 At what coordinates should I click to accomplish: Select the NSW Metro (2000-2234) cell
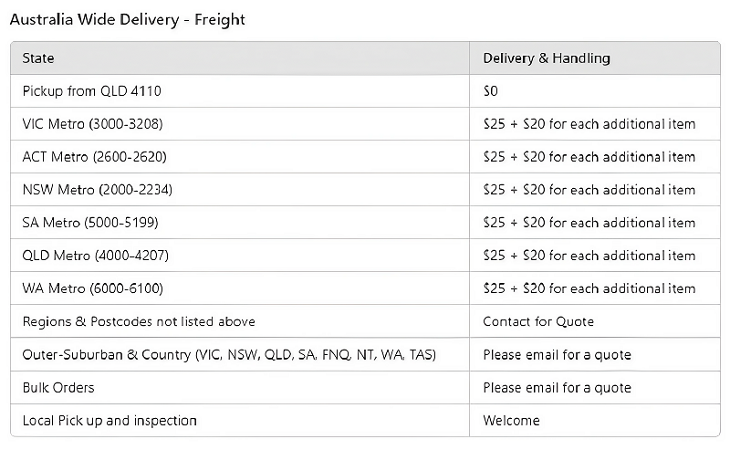click(97, 190)
